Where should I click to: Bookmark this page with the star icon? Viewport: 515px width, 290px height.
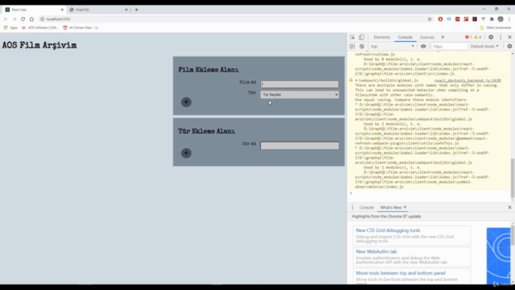pyautogui.click(x=430, y=19)
